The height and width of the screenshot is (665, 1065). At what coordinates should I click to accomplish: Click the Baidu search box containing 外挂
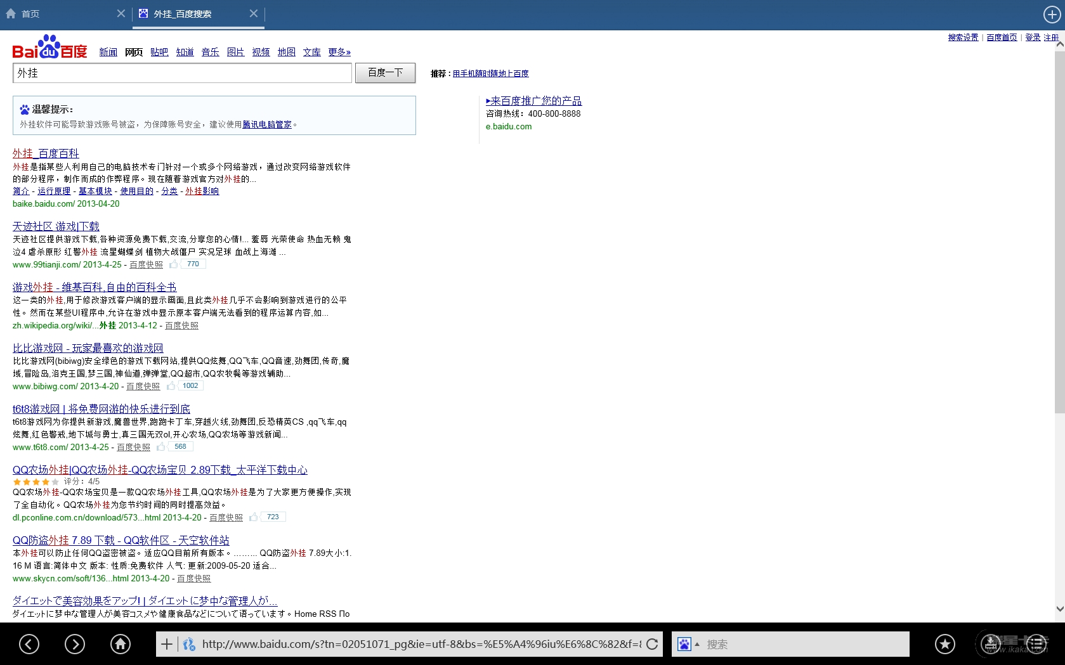click(182, 73)
